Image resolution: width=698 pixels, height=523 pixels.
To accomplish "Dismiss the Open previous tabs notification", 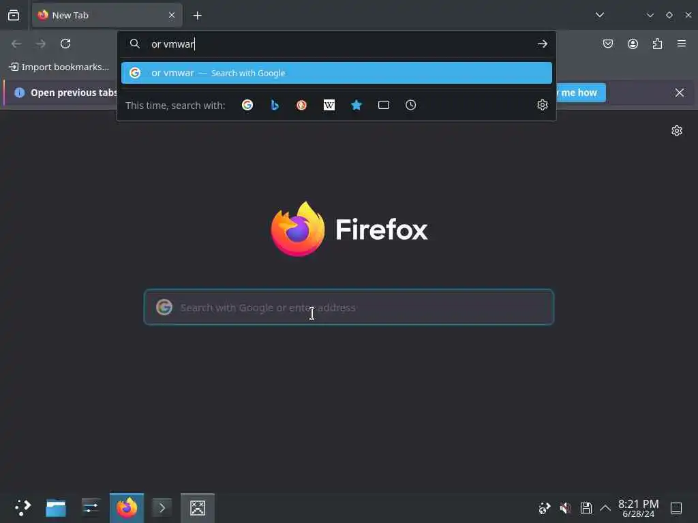I will point(680,93).
